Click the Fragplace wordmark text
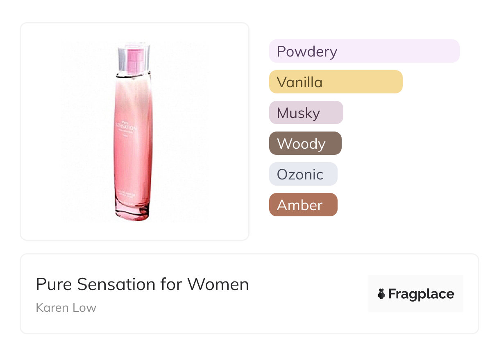This screenshot has height=354, width=499. [421, 294]
